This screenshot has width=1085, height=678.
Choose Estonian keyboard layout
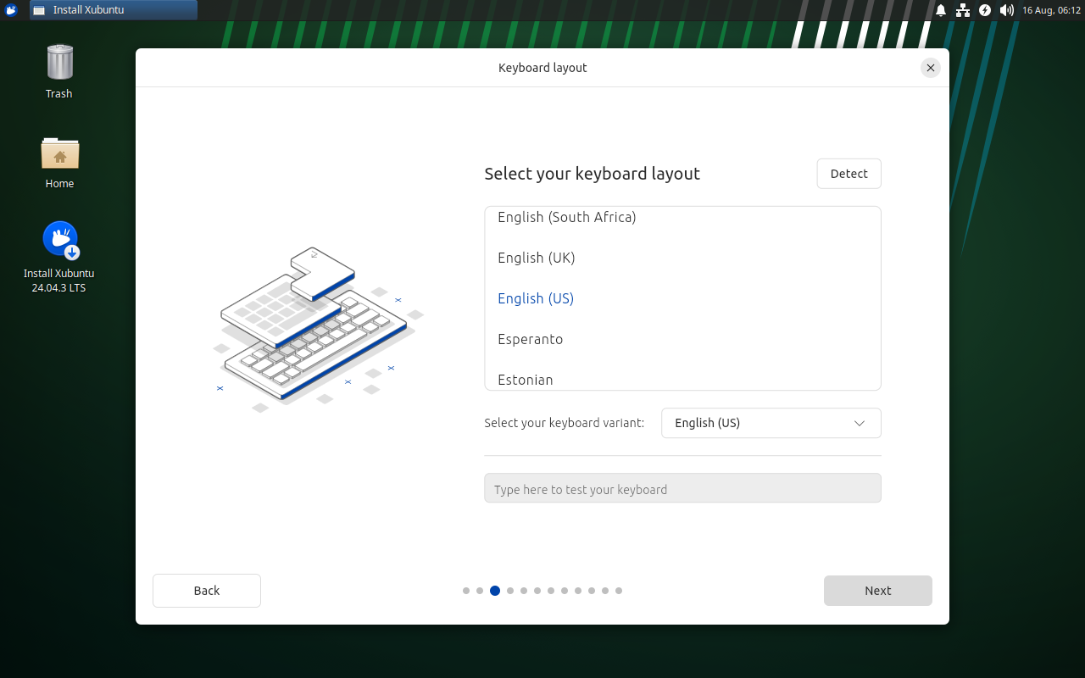tap(682, 377)
